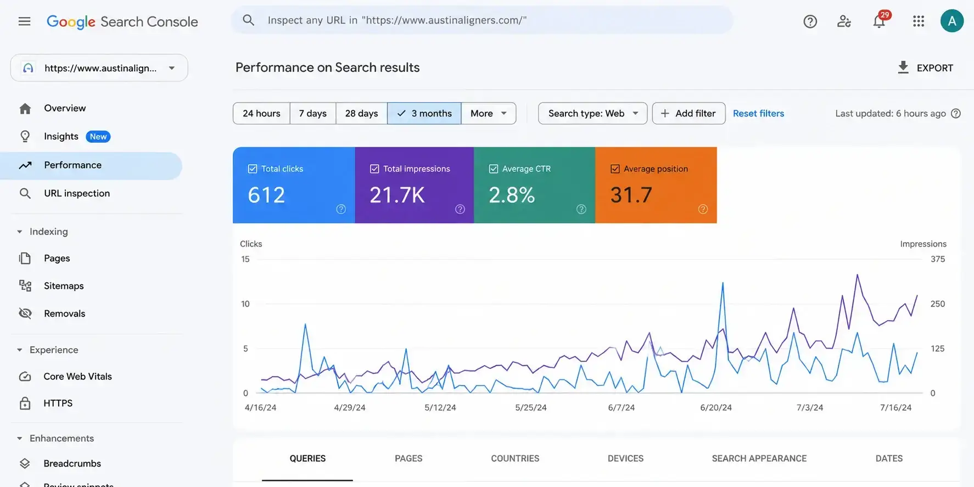Click the Reset filters link
Image resolution: width=974 pixels, height=487 pixels.
click(x=758, y=113)
